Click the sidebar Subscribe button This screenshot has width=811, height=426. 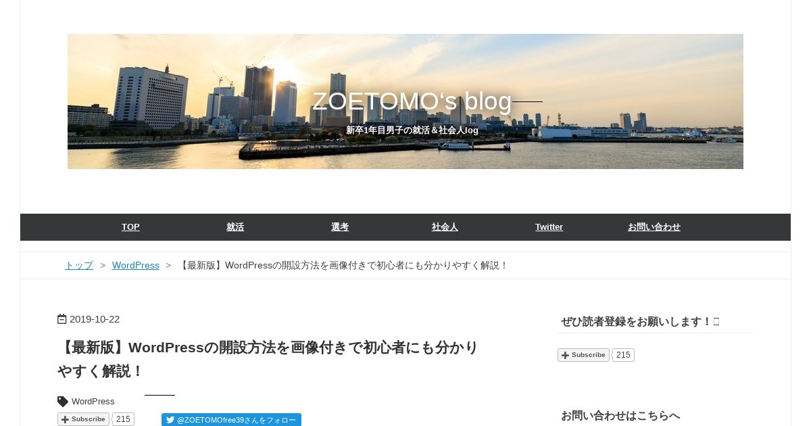[x=583, y=355]
